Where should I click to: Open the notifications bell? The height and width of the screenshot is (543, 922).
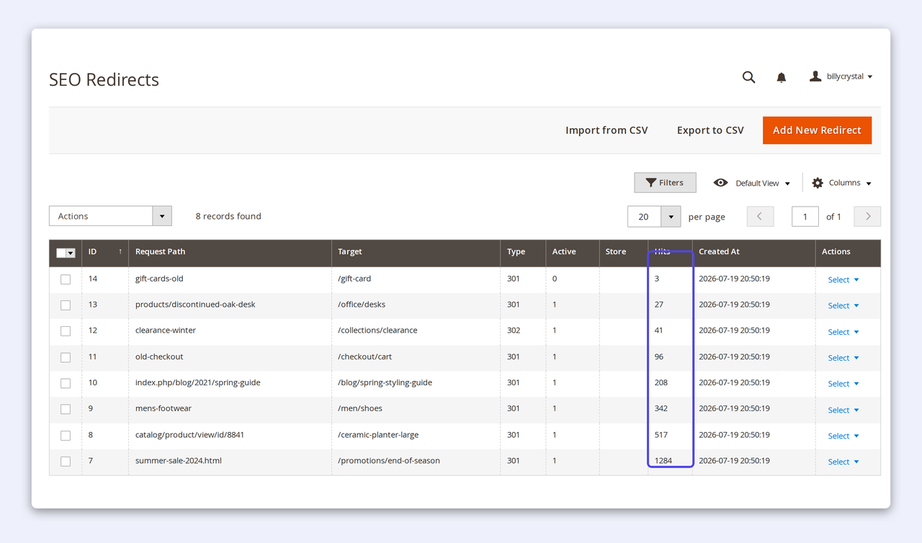(x=781, y=77)
